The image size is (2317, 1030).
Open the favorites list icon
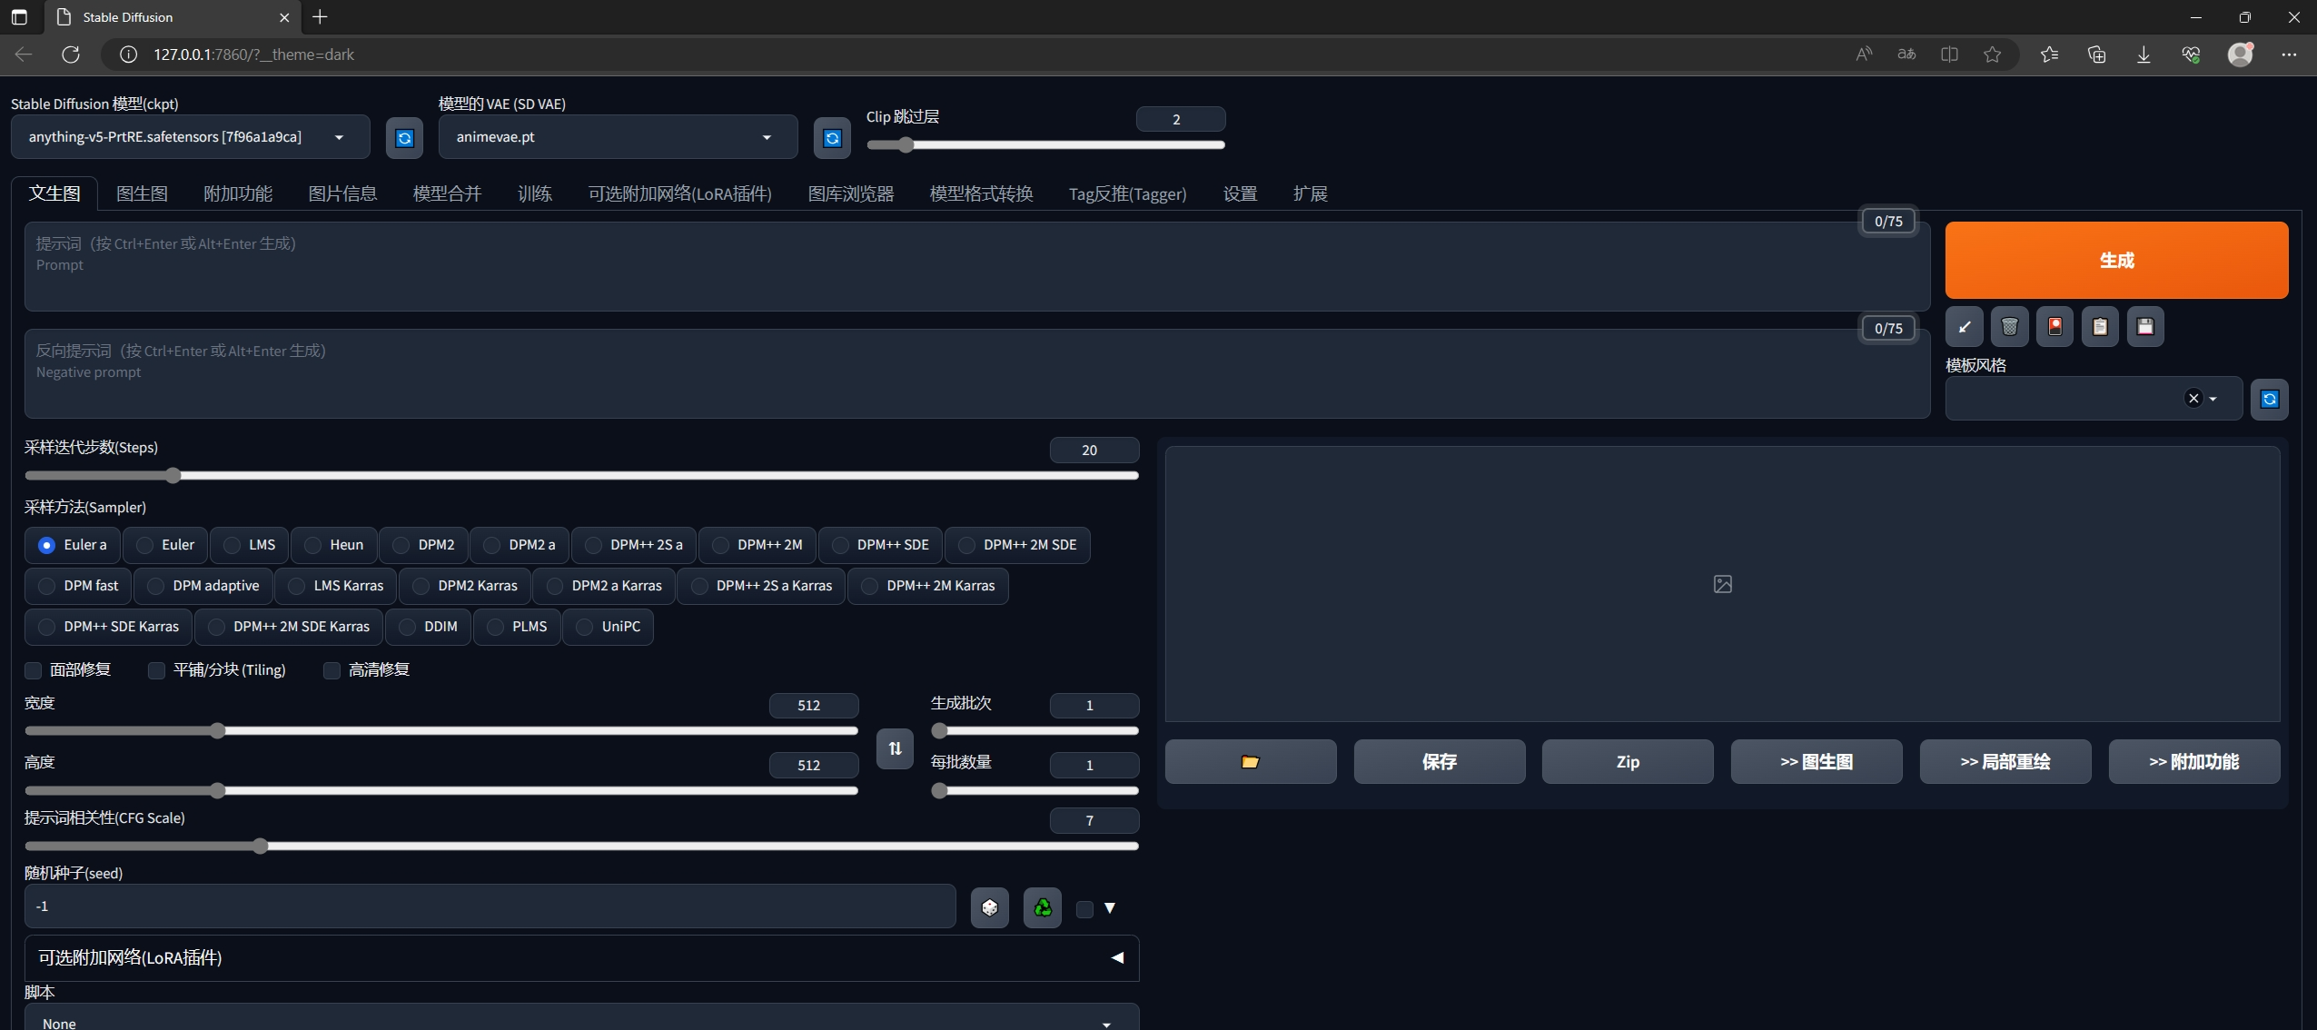(2049, 54)
